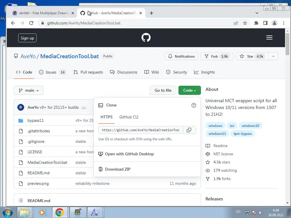The width and height of the screenshot is (291, 218).
Task: Close the skribbl tab
Action: click(x=73, y=13)
